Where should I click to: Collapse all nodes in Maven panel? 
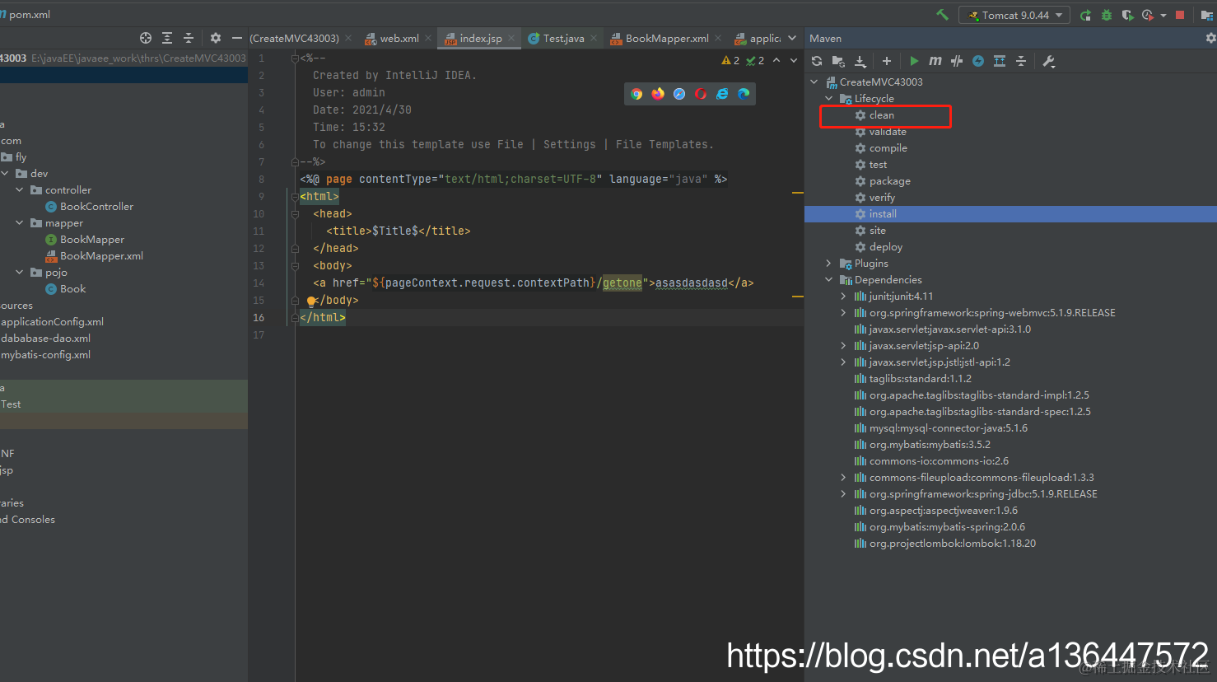point(1021,61)
